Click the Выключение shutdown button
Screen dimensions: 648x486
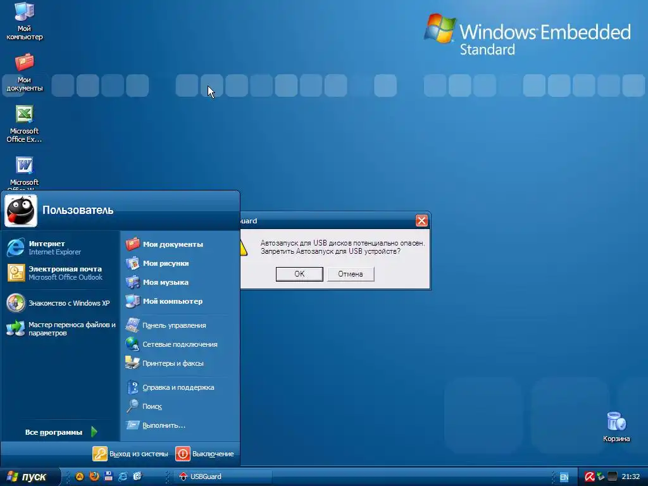(205, 454)
